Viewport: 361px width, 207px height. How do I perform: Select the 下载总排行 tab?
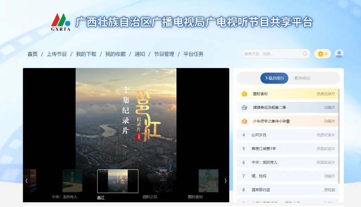pos(274,78)
